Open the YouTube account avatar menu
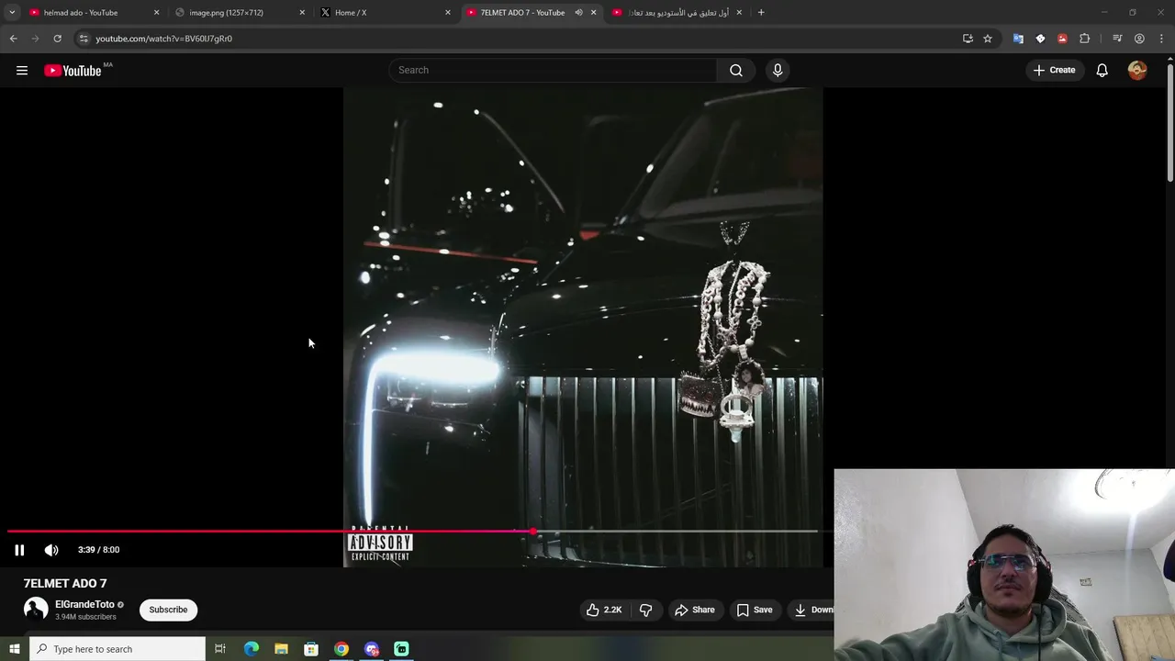The image size is (1175, 661). [1137, 71]
